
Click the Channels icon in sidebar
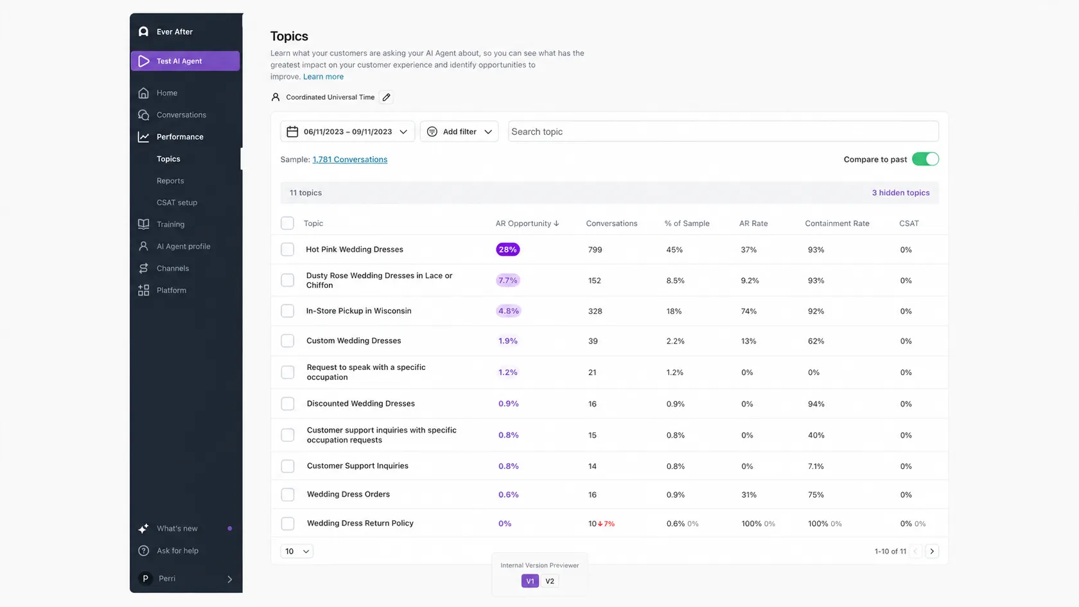point(144,268)
